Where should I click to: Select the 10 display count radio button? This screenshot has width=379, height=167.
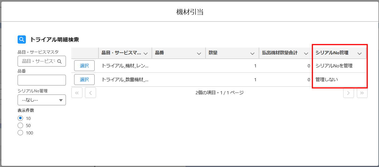pos(20,118)
